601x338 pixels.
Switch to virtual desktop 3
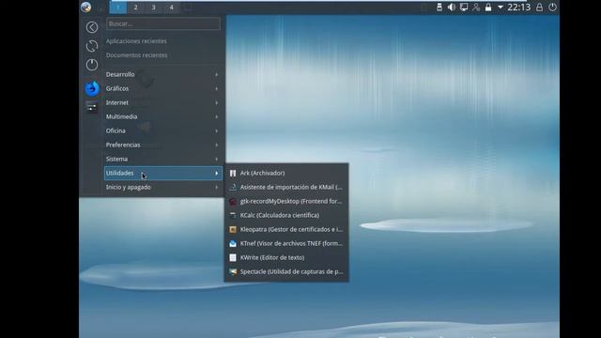pos(153,8)
